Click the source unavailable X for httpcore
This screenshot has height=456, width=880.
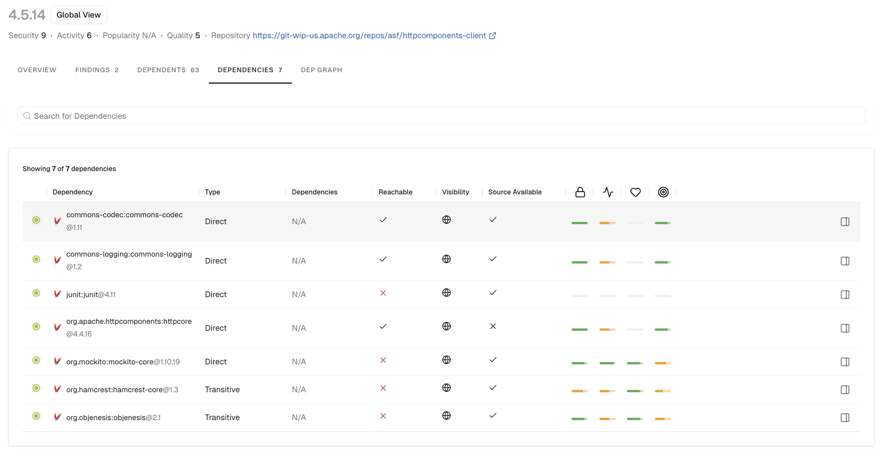pos(493,326)
